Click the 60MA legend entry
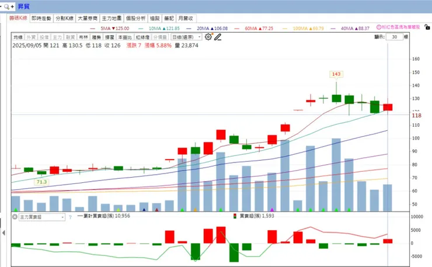 (254, 28)
